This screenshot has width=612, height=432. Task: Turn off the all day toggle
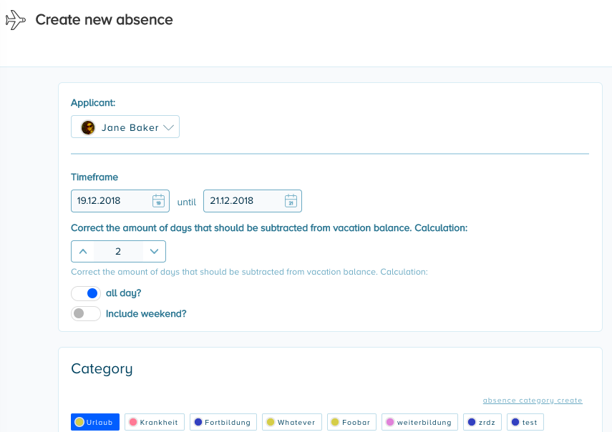tap(86, 293)
